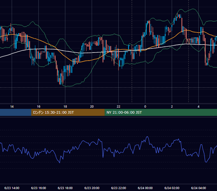This screenshot has width=217, height=191.
Task: Click the 2 label on upper time axis
Action: tap(172, 107)
